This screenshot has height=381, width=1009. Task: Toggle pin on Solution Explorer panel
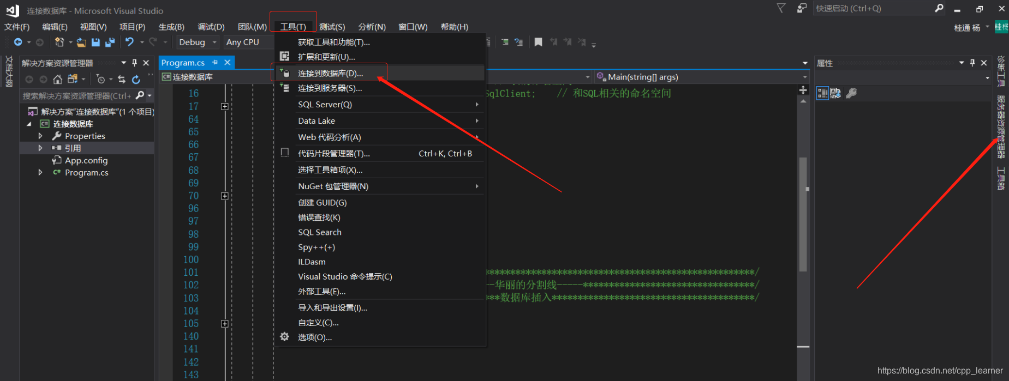click(x=135, y=63)
